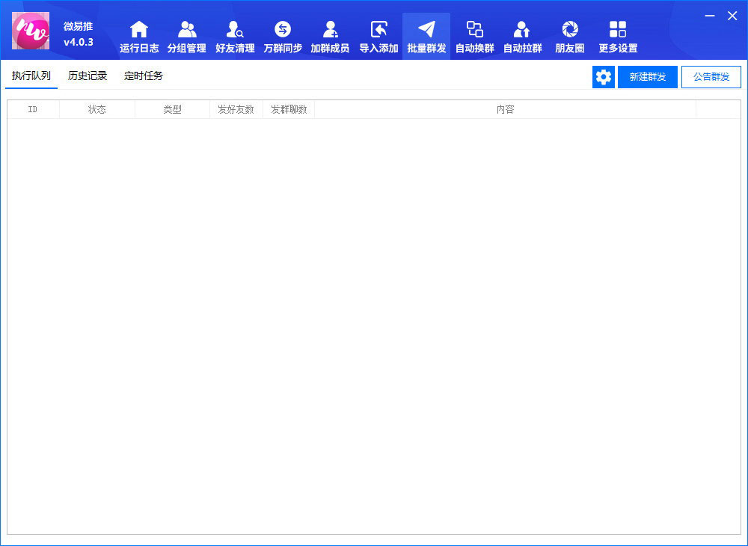Click the blue gear settings button
This screenshot has height=546, width=748.
pyautogui.click(x=604, y=77)
